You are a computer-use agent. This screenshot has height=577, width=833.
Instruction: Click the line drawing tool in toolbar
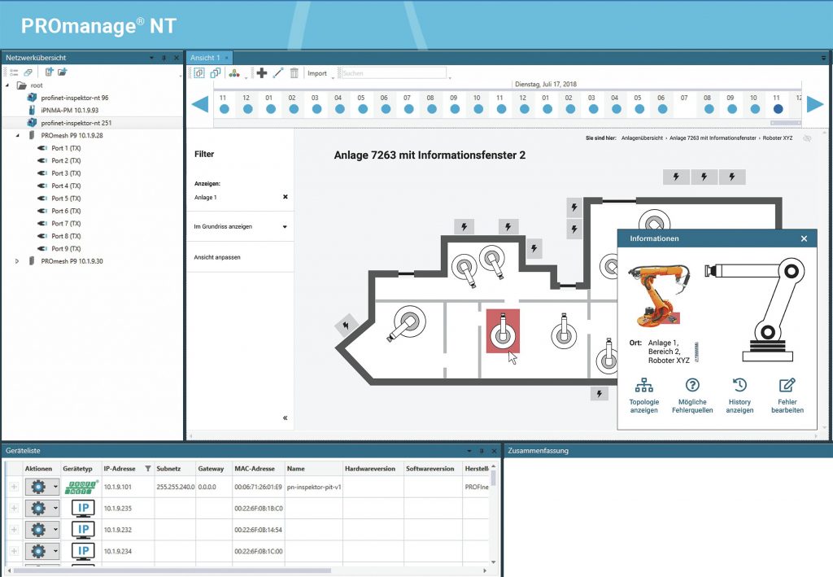tap(278, 73)
